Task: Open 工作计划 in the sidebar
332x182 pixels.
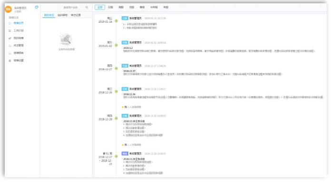Action: coord(19,31)
